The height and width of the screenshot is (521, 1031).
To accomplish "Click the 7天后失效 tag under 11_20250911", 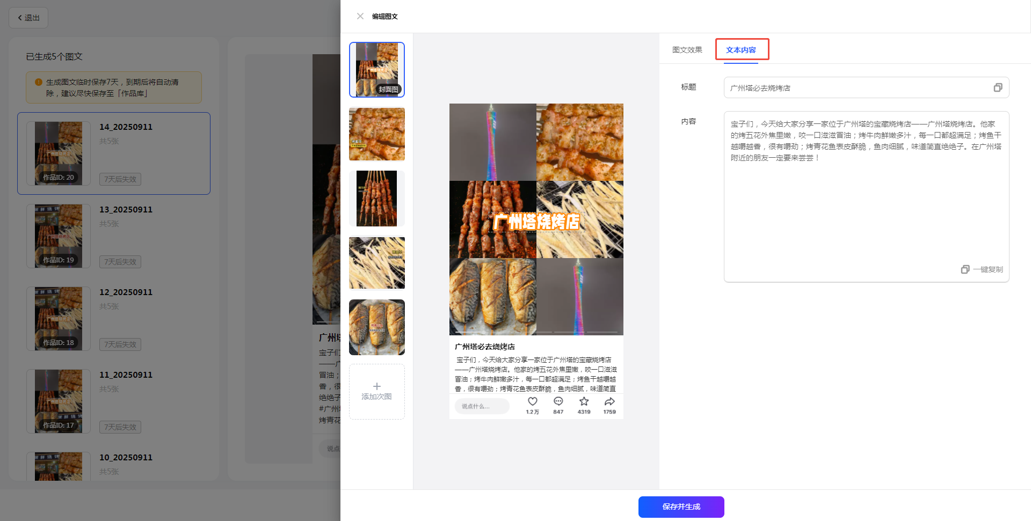I will coord(120,427).
